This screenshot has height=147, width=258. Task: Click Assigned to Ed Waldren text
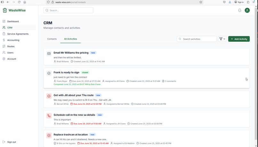point(124,143)
